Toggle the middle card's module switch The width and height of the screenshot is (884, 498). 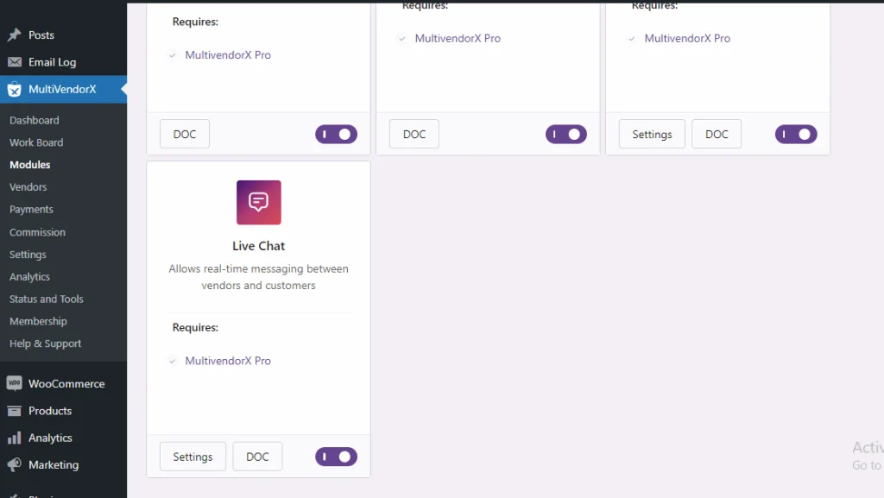[x=566, y=134]
